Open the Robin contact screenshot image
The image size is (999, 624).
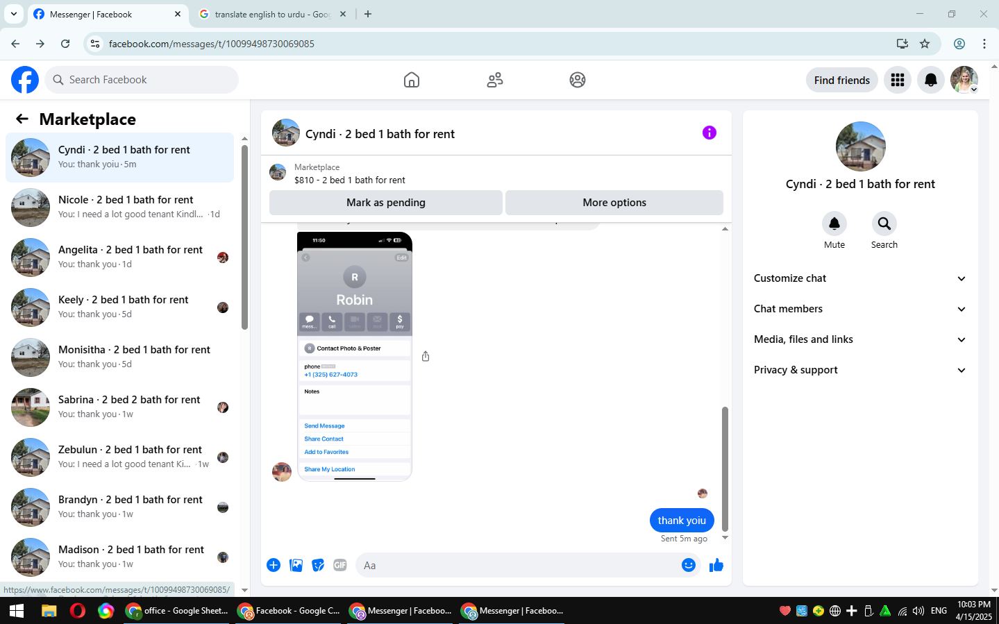pos(355,356)
